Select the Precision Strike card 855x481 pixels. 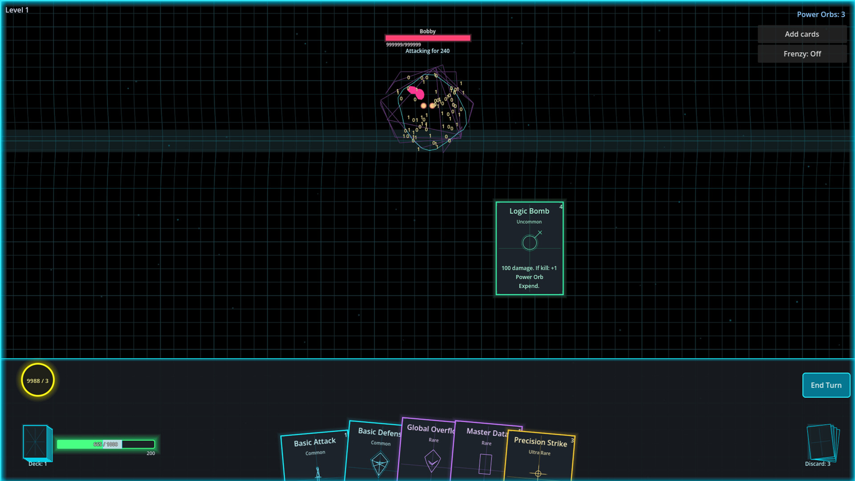click(540, 450)
